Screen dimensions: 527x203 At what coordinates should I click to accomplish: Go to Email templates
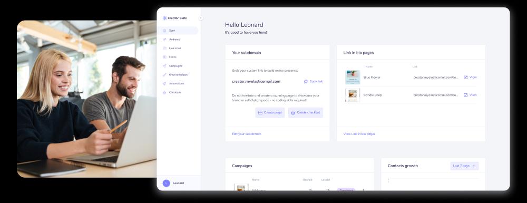pyautogui.click(x=178, y=75)
